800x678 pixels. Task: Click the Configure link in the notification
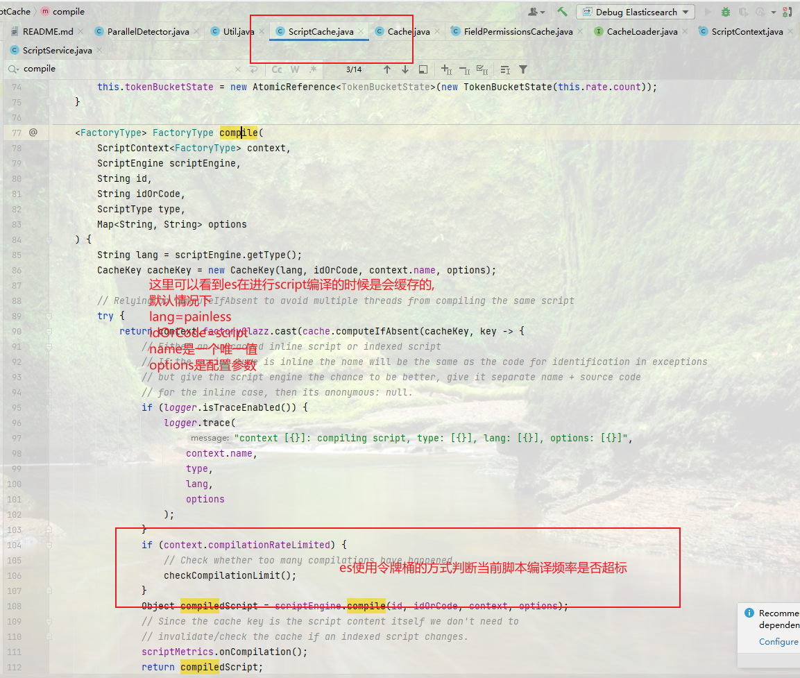[x=778, y=642]
